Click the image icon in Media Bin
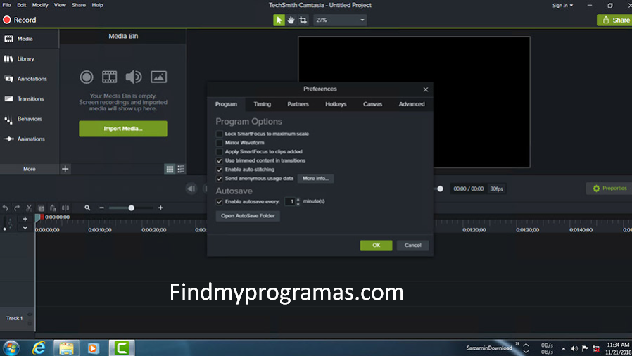 click(x=158, y=77)
